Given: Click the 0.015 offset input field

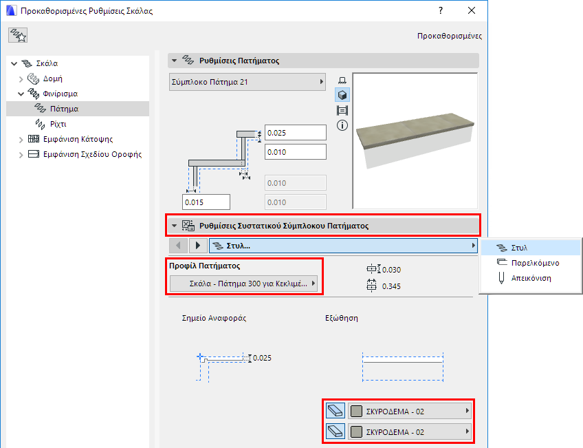Looking at the screenshot, I should pyautogui.click(x=206, y=202).
